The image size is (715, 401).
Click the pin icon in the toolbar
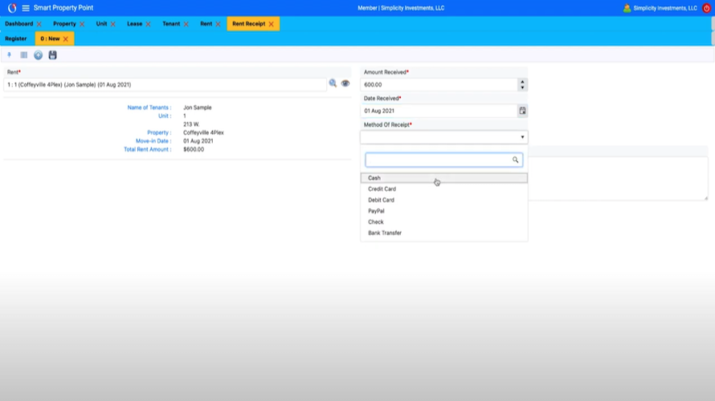tap(9, 55)
